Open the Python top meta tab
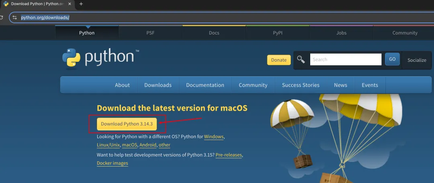This screenshot has height=183, width=434. (x=87, y=33)
